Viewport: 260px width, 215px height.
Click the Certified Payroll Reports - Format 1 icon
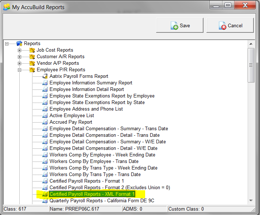45,181
